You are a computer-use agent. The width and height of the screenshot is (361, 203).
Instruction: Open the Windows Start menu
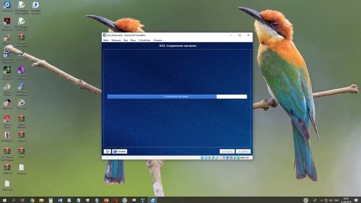[5, 200]
